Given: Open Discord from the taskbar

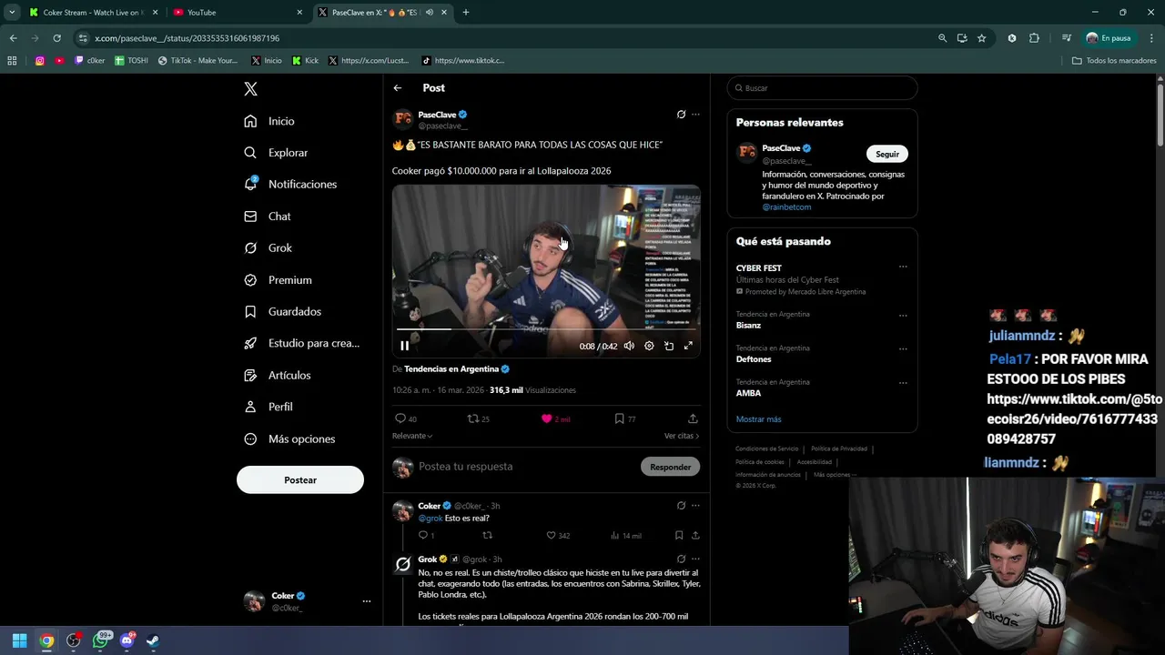Looking at the screenshot, I should [x=127, y=640].
